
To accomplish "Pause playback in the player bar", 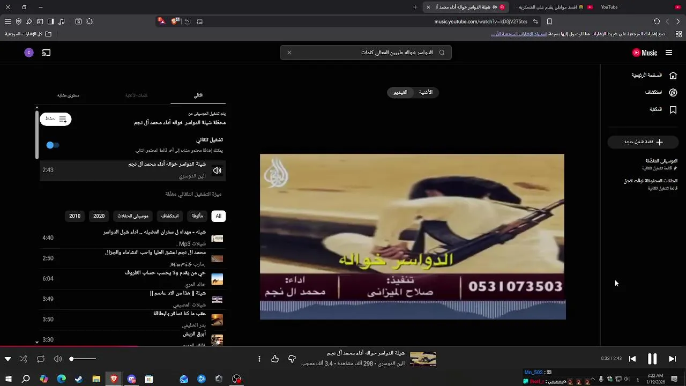I will (x=652, y=359).
